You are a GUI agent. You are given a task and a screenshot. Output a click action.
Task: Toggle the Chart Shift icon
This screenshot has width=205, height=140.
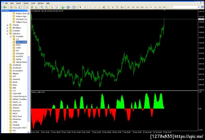point(57,7)
